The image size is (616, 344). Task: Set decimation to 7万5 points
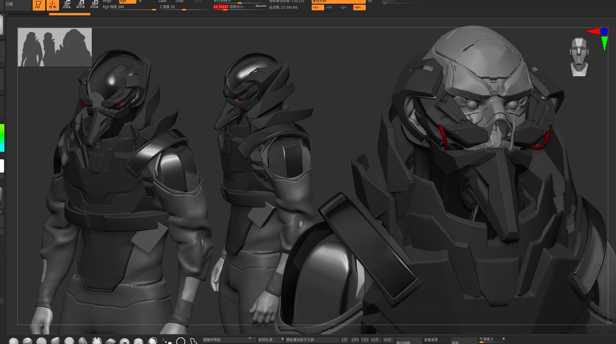tap(365, 340)
